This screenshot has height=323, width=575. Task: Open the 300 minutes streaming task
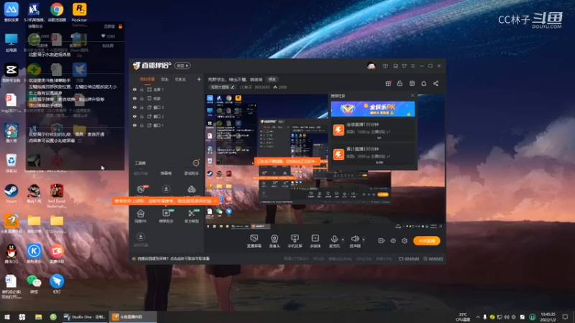coord(372,154)
